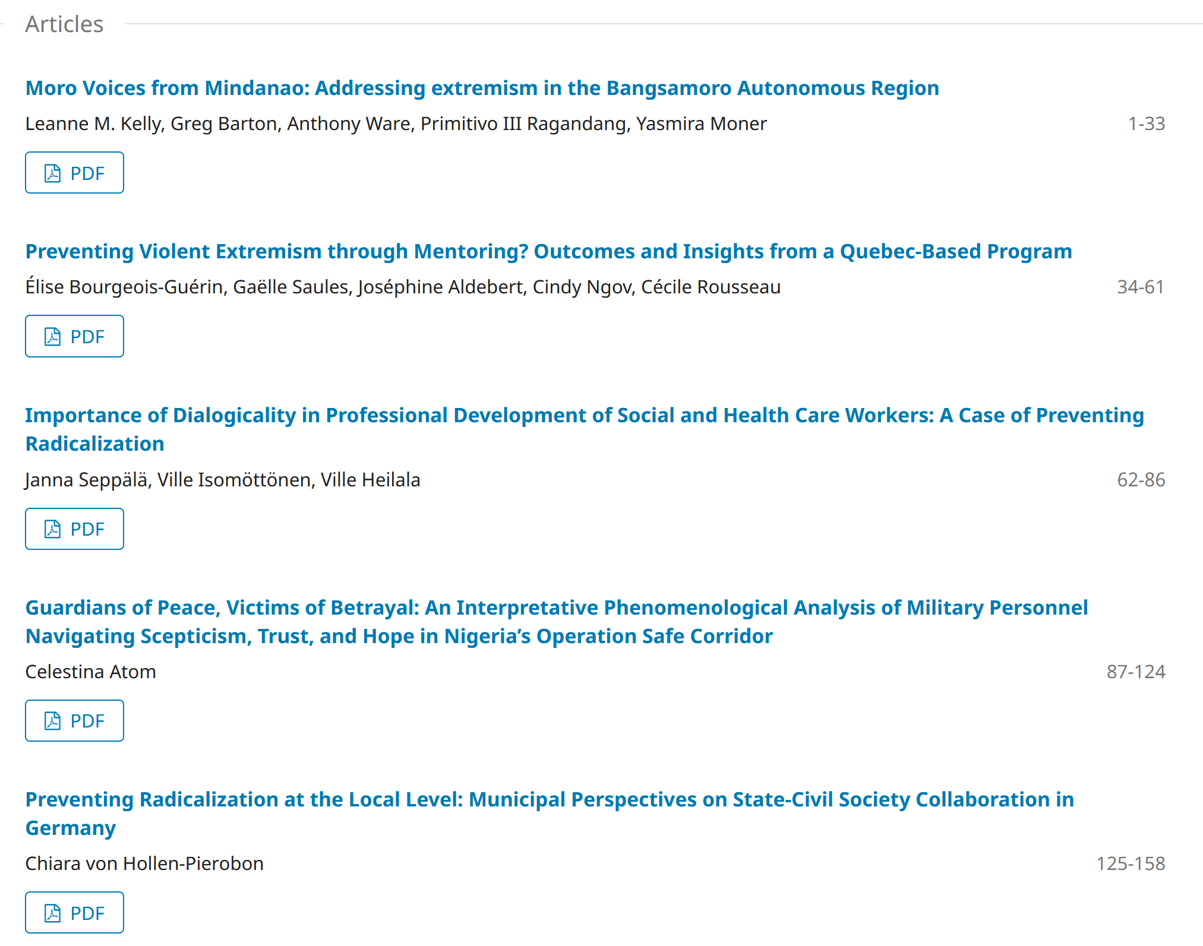Open the Dialogicality in Professional Development article
This screenshot has width=1203, height=946.
click(584, 415)
